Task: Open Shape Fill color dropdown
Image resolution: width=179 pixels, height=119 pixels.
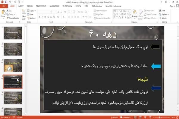Action: (x=149, y=11)
